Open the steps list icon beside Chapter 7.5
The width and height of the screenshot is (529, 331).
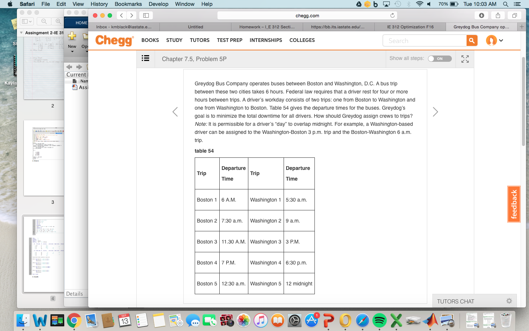pyautogui.click(x=145, y=58)
